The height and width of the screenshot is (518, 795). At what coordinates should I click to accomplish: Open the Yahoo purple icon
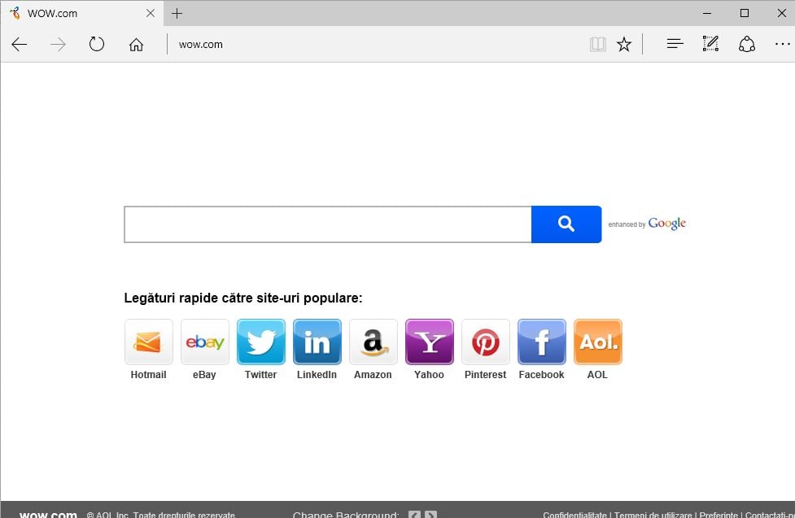(430, 342)
